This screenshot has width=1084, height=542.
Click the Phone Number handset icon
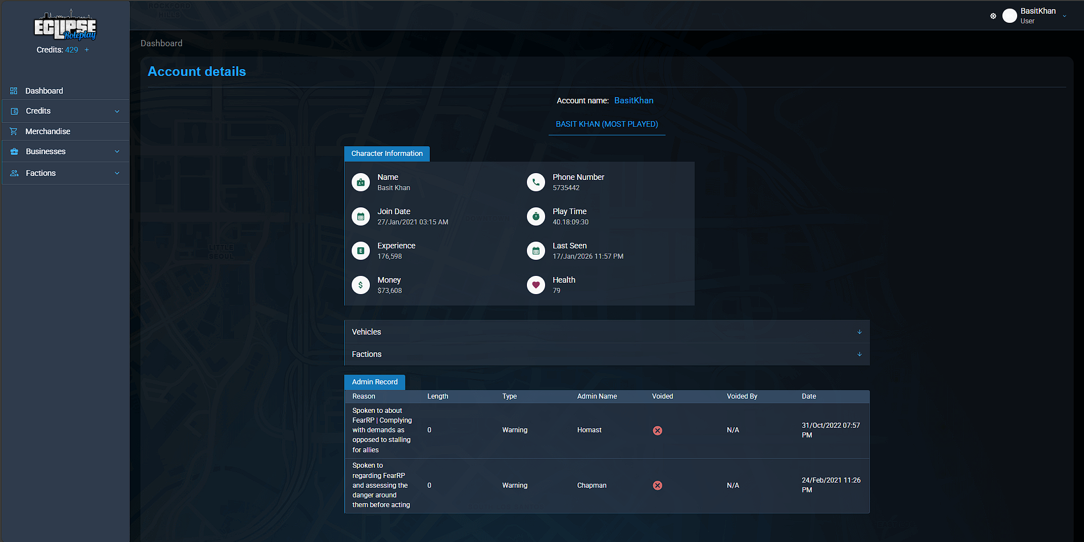[x=536, y=182]
